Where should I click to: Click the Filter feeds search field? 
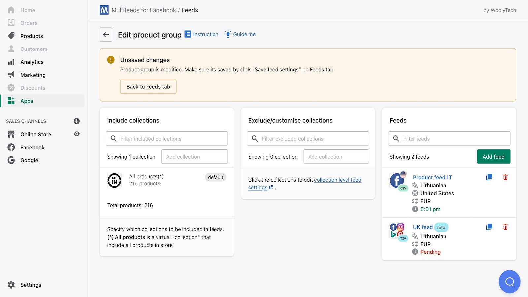pyautogui.click(x=449, y=139)
